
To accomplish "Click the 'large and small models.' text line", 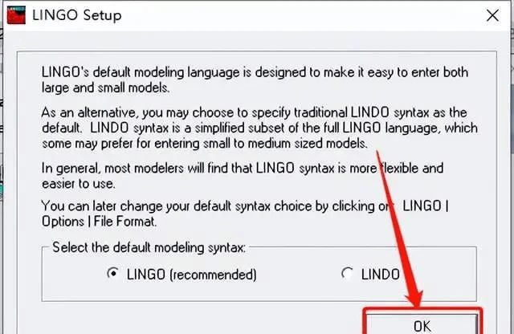I will pos(105,88).
